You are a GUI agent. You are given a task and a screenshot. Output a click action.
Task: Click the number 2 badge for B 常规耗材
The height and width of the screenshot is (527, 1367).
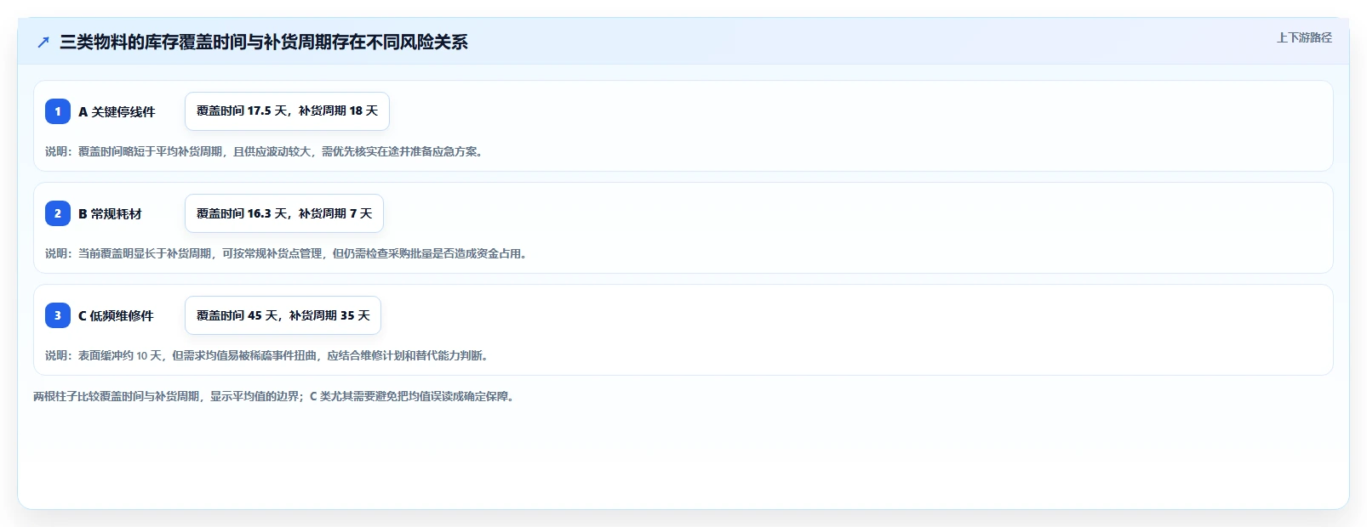coord(58,213)
